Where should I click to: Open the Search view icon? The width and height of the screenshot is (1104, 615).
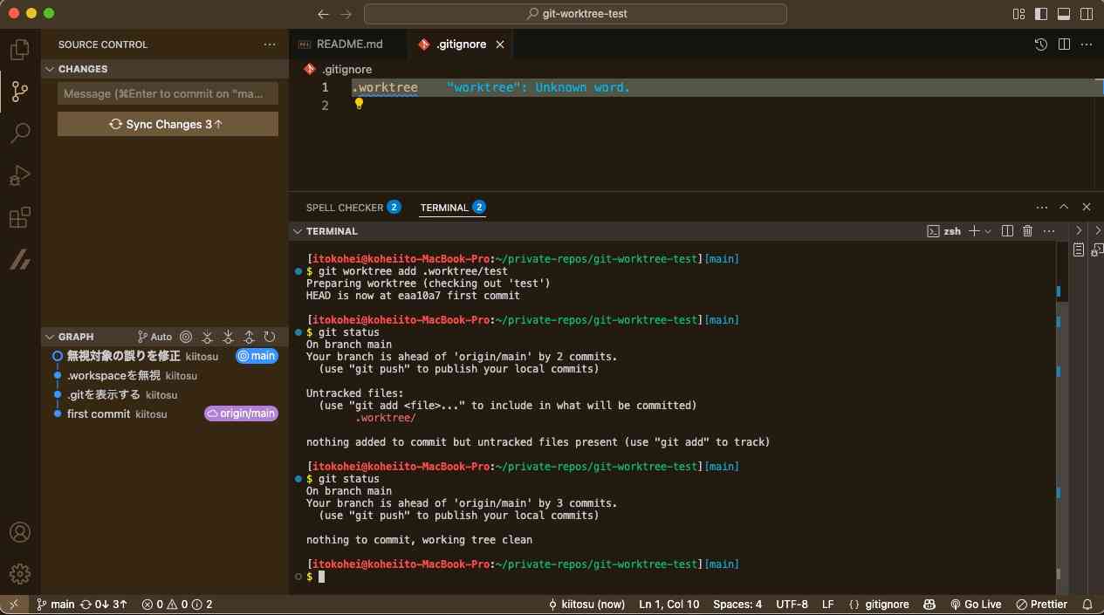pyautogui.click(x=19, y=133)
